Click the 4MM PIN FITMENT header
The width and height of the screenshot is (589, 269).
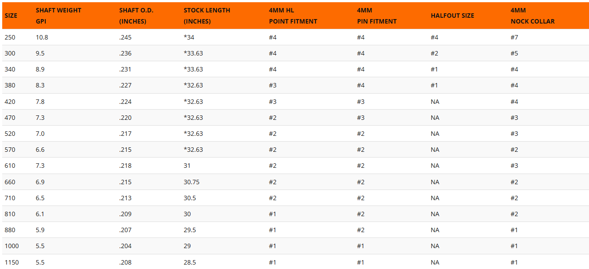(377, 16)
